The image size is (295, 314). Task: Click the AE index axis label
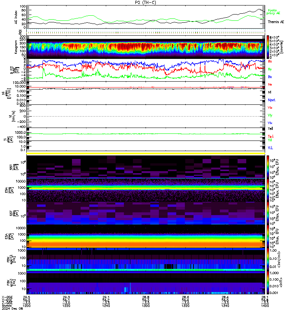coord(16,17)
